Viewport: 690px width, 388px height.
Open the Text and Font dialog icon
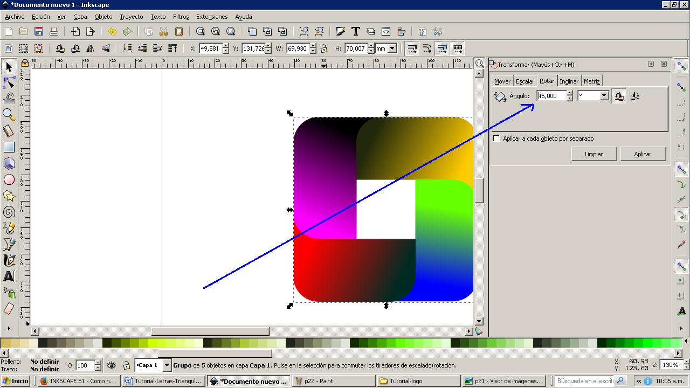(356, 31)
